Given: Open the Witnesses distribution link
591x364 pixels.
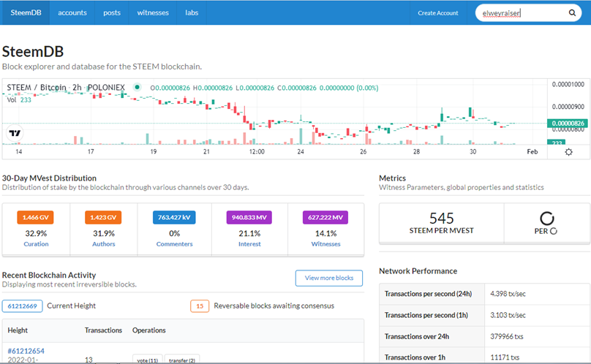Looking at the screenshot, I should 325,244.
